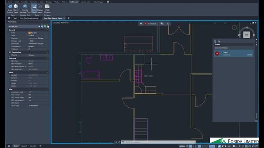Switch to the Start file tab
Screen dimensions: 264x148
pos(15,18)
